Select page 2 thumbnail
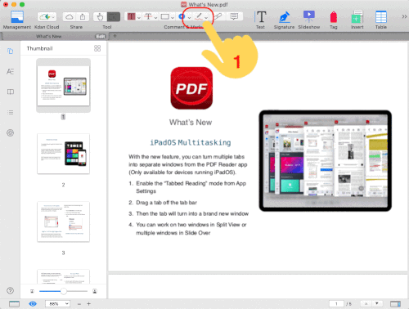Viewport: 409px width, 309px height. tap(63, 154)
